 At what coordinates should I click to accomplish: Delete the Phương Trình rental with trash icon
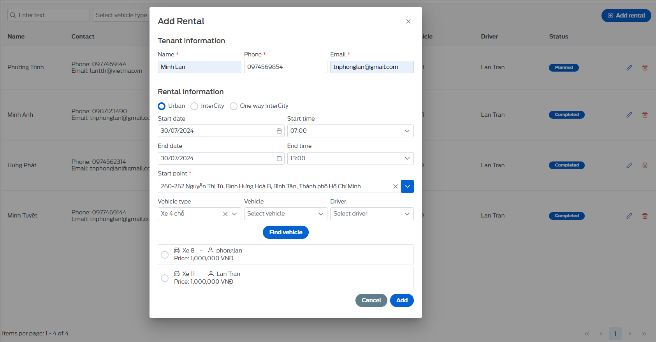click(645, 68)
